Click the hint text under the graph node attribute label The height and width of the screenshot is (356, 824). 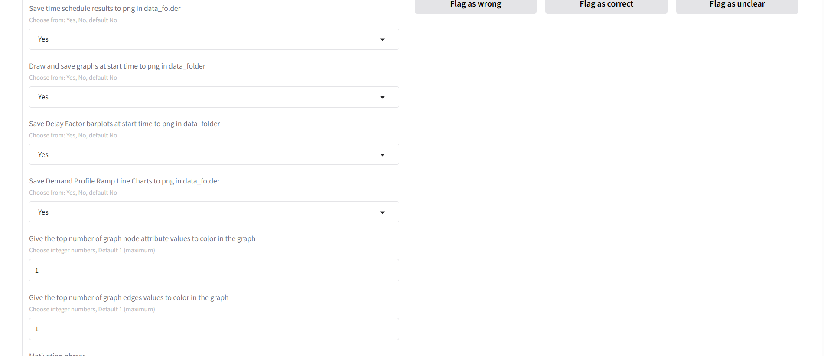92,250
